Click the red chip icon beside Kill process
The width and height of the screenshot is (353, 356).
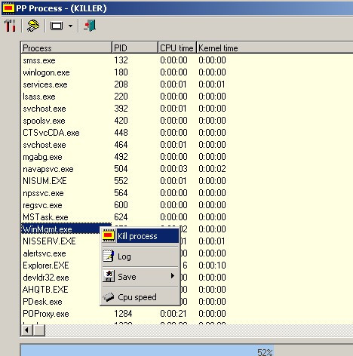tap(109, 236)
